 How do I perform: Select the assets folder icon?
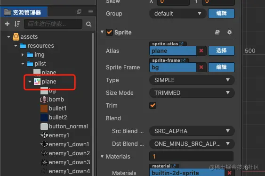16,37
